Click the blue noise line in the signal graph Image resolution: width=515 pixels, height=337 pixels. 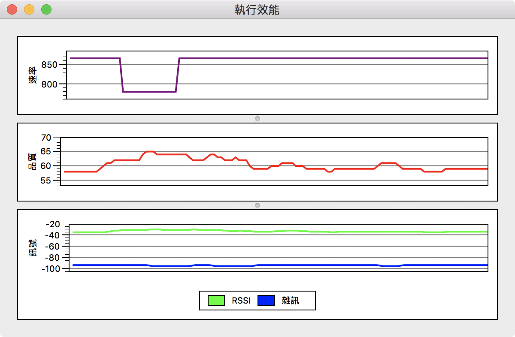pyautogui.click(x=280, y=265)
